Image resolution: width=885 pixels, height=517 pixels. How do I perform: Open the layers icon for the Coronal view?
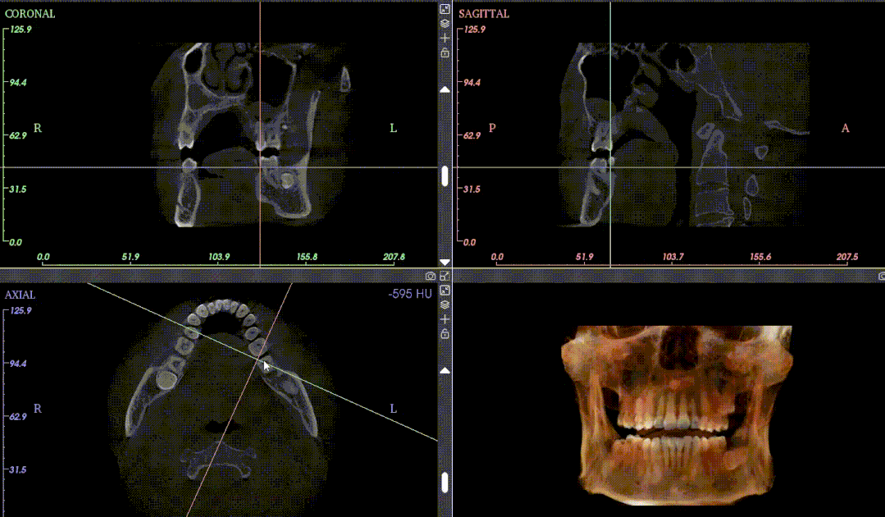click(x=445, y=23)
